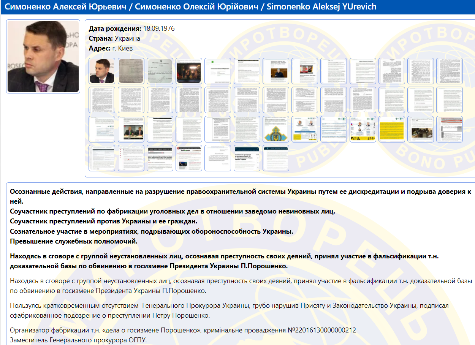
Task: Click the case number №22016130000000212
Action: [322, 330]
